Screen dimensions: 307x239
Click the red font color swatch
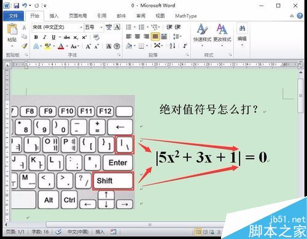pos(61,47)
